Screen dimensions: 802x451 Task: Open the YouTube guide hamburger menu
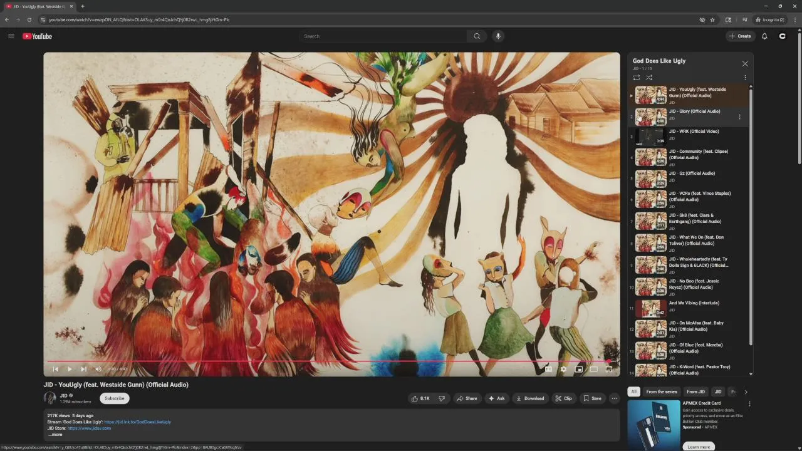(11, 36)
